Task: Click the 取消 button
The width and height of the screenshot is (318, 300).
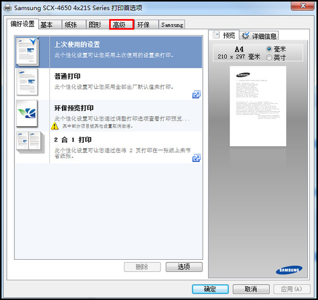Action: pos(251,289)
